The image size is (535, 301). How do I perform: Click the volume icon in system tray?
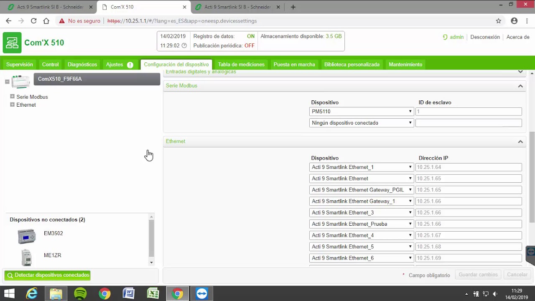click(x=495, y=294)
